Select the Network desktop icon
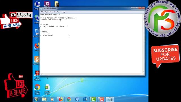This screenshot has height=102, width=181. 36,19
